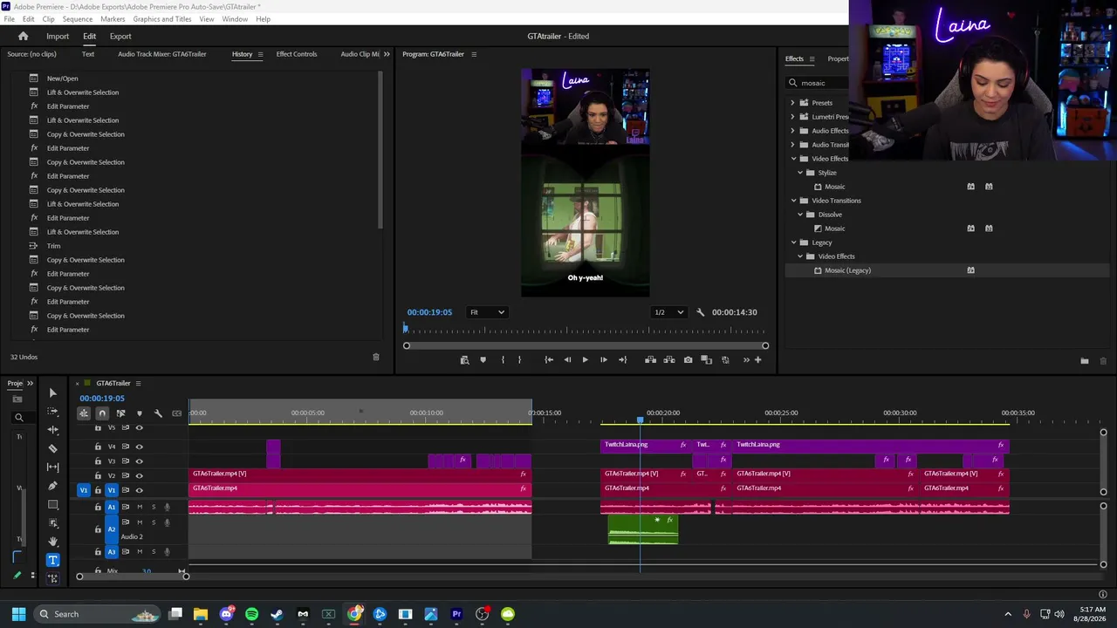The width and height of the screenshot is (1117, 628).
Task: Select the Pen tool
Action: [52, 486]
